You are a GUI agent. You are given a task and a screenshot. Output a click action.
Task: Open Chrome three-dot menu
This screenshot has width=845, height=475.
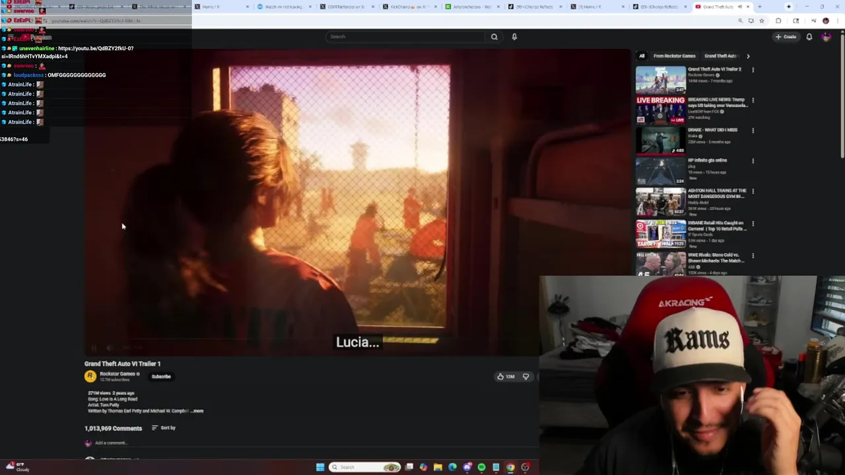click(836, 21)
